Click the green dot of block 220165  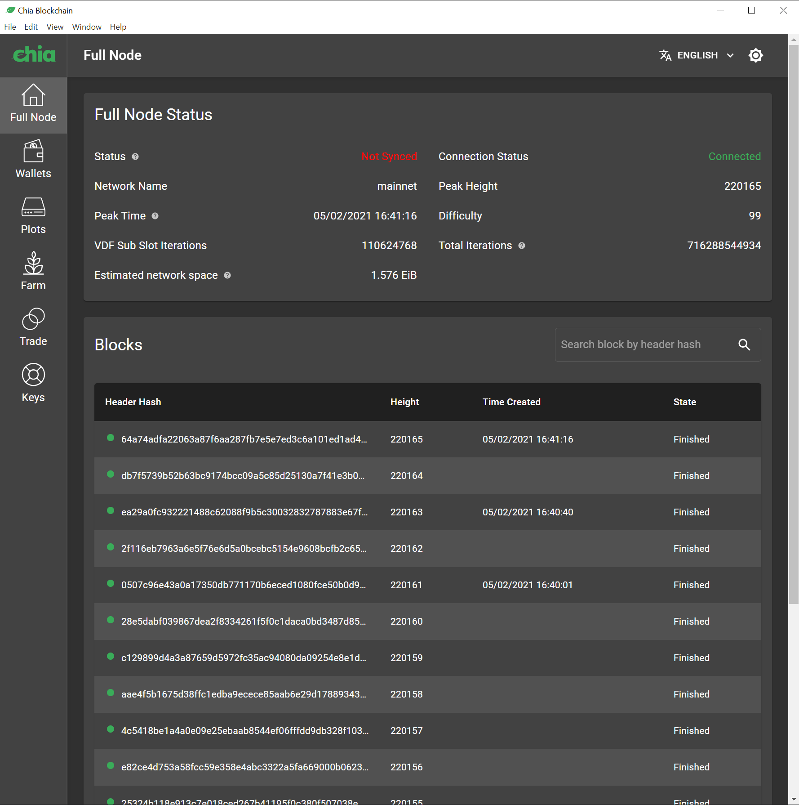(110, 438)
